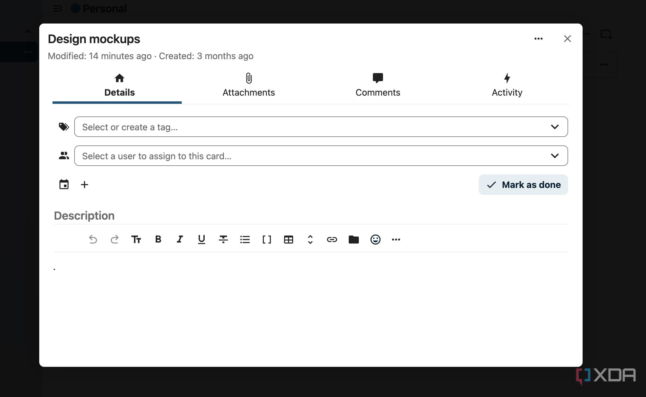Expand the assign user dropdown arrow
Screen dimensions: 646x397
pyautogui.click(x=555, y=156)
